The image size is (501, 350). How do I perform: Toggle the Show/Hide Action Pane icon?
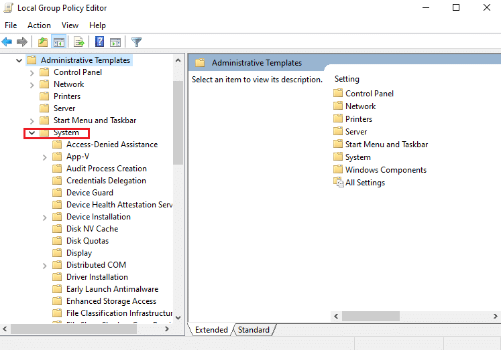[x=115, y=41]
